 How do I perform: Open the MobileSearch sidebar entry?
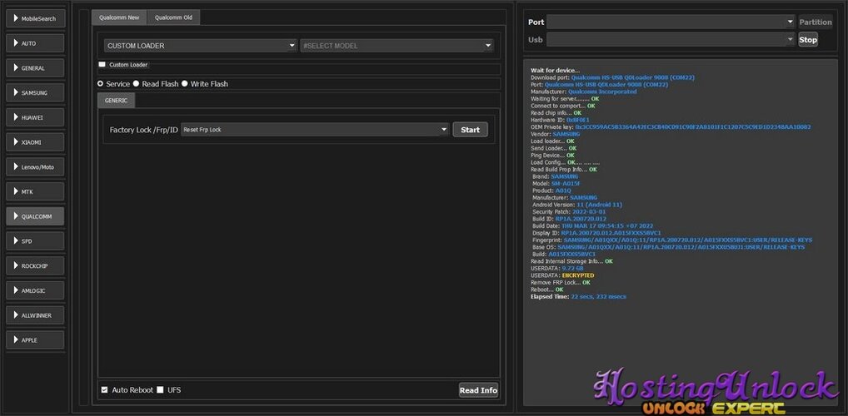click(35, 18)
